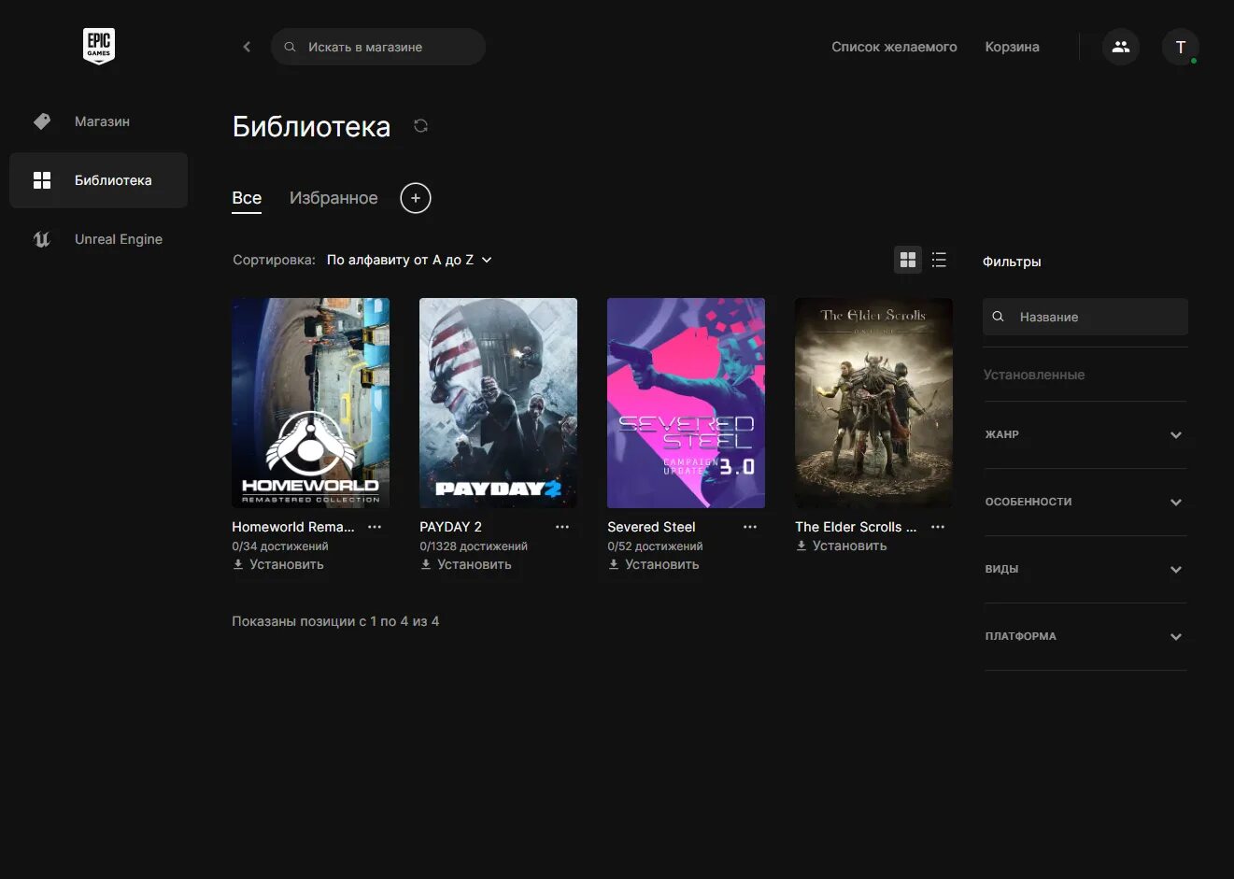The image size is (1234, 879).
Task: Open Магазин in the sidebar
Action: pos(99,121)
